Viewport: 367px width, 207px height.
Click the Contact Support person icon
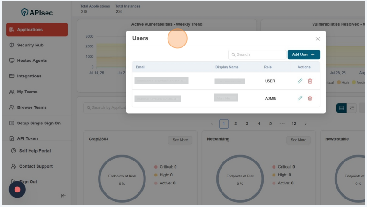coord(14,166)
